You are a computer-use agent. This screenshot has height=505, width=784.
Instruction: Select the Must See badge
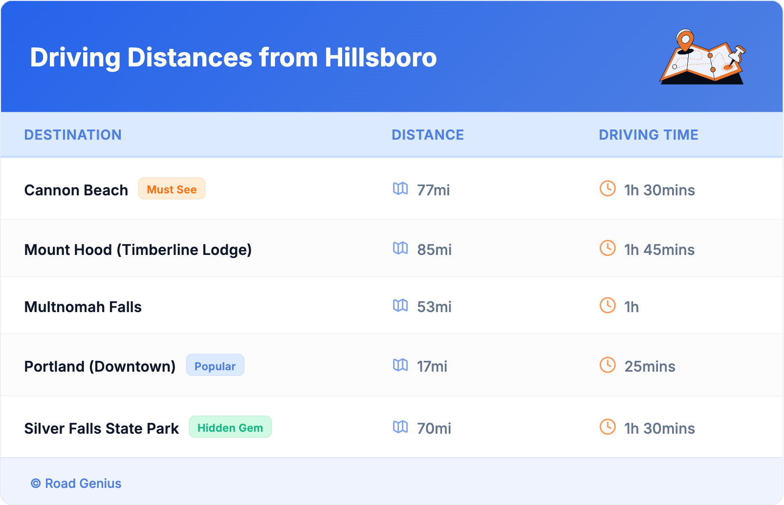point(172,189)
